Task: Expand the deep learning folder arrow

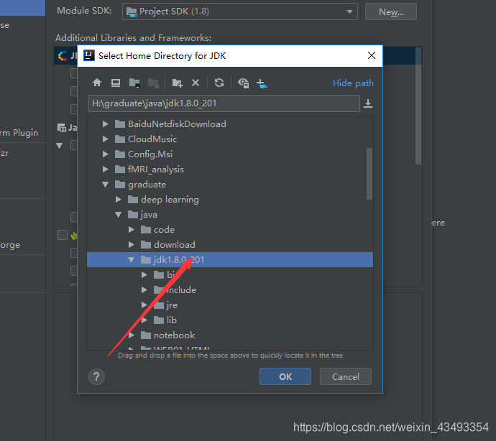Action: [x=119, y=200]
